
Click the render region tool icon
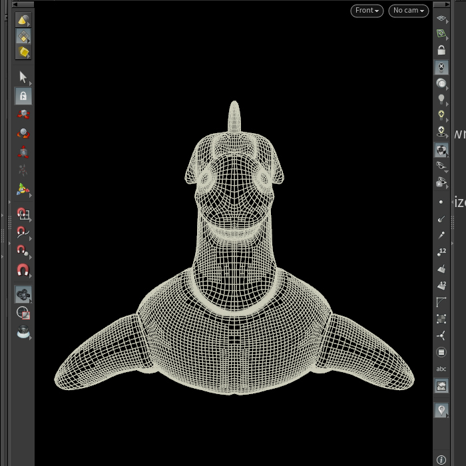(23, 313)
